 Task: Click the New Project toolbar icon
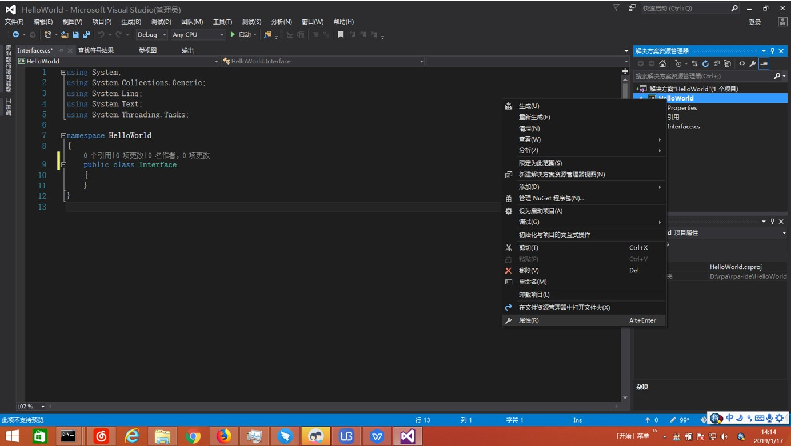(x=48, y=35)
